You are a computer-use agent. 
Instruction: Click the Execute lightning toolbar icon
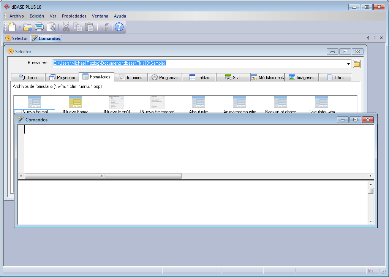(105, 27)
